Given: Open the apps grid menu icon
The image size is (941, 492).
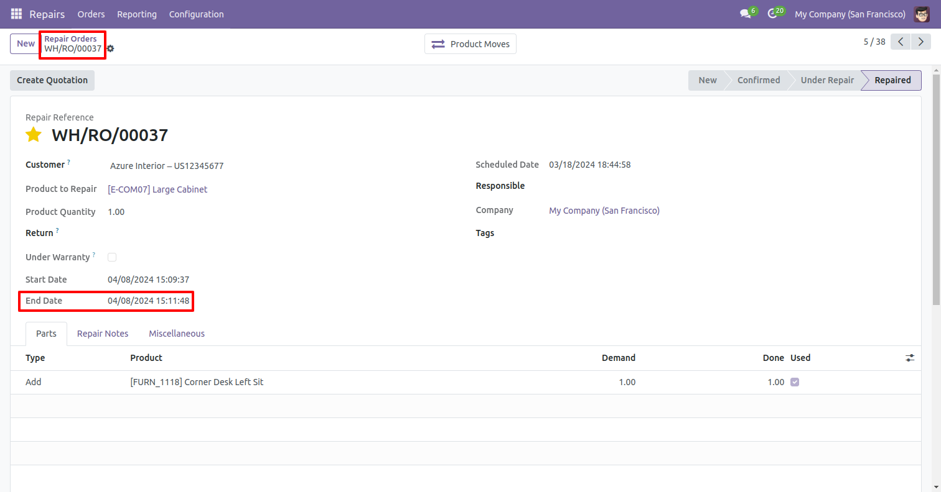Looking at the screenshot, I should [16, 14].
